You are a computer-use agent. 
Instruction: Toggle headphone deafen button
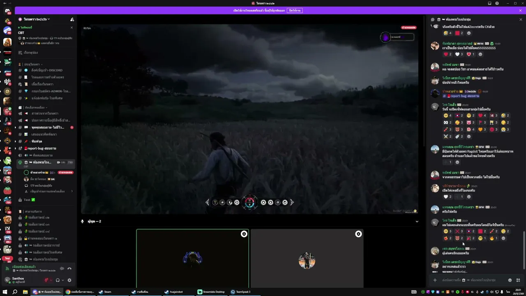58,280
